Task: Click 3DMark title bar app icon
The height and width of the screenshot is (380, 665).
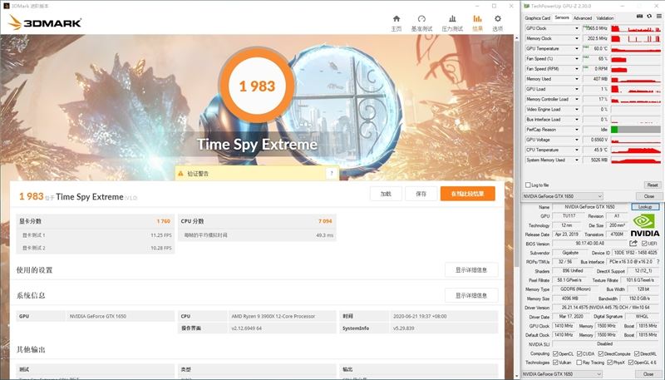Action: click(x=6, y=6)
